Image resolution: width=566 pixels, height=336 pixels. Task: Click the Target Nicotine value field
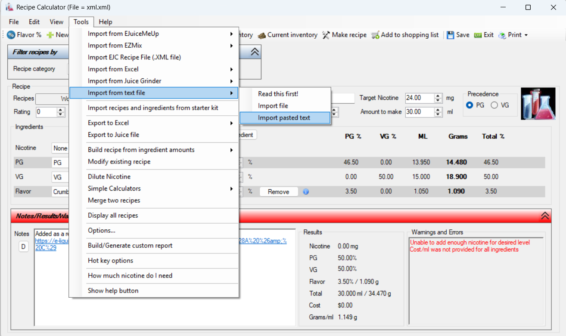(x=419, y=98)
